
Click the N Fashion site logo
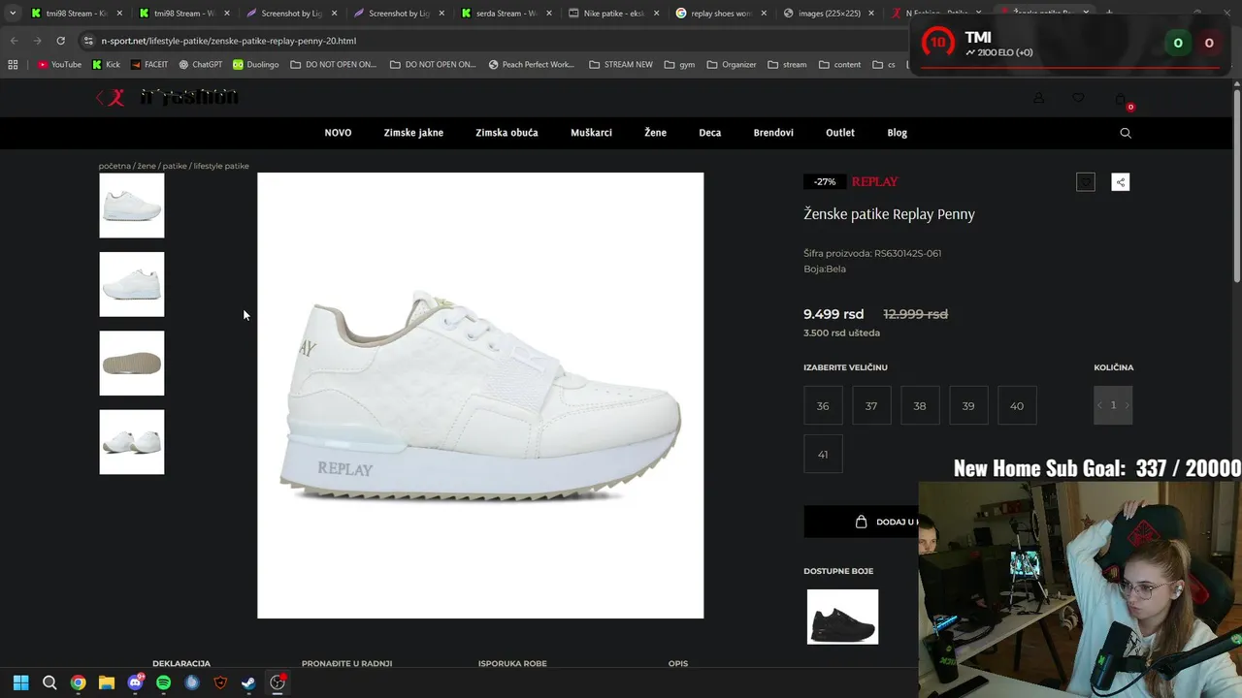click(167, 97)
